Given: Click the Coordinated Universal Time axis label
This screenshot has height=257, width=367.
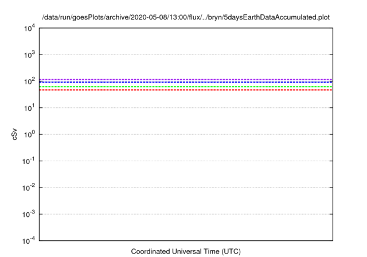Looking at the screenshot, I should pos(186,251).
